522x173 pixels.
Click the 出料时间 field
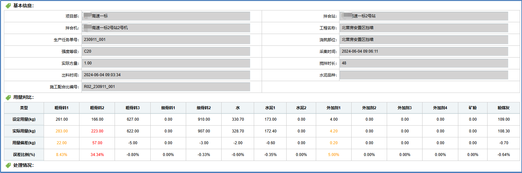166,75
